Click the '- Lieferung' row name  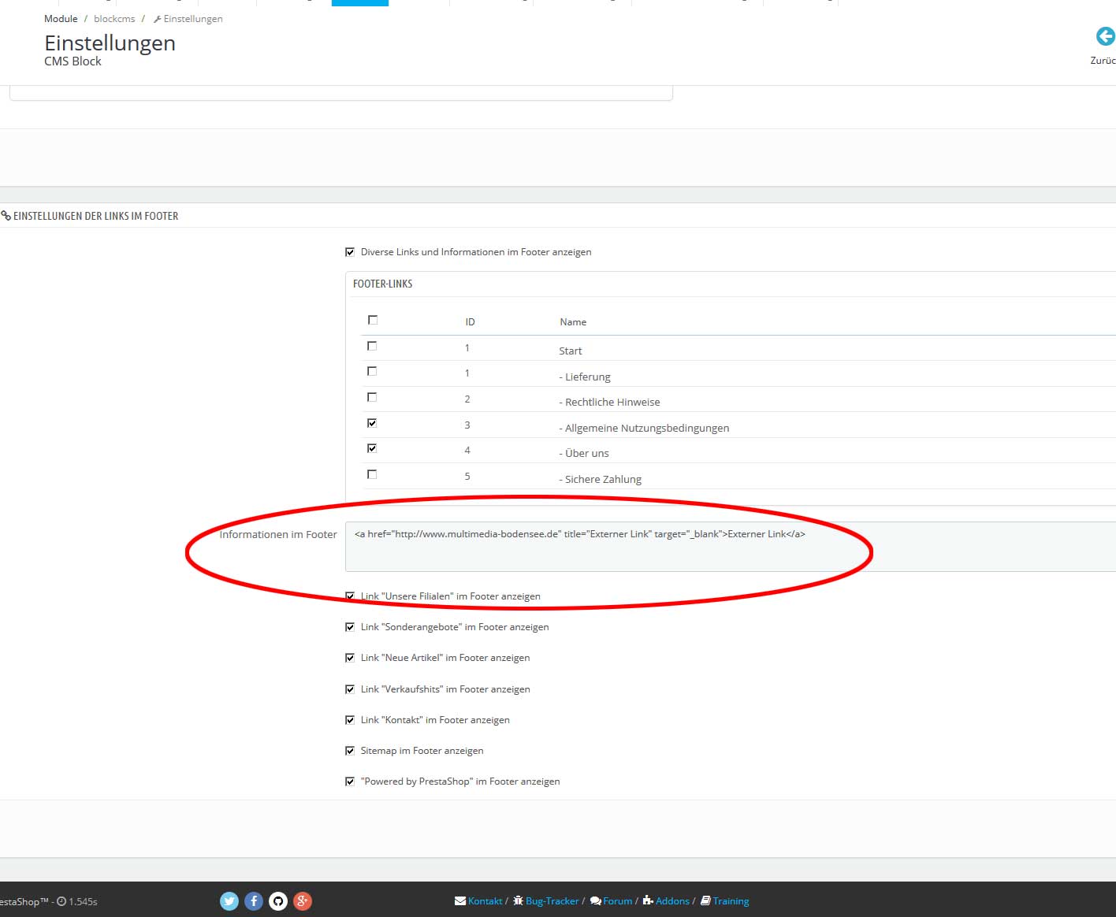tap(585, 377)
